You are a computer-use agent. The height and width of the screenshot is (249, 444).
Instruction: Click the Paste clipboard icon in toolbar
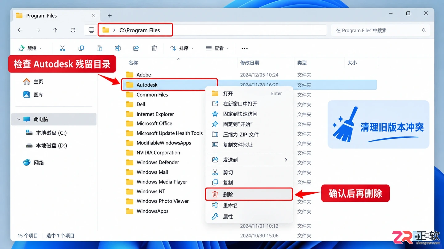coord(99,48)
